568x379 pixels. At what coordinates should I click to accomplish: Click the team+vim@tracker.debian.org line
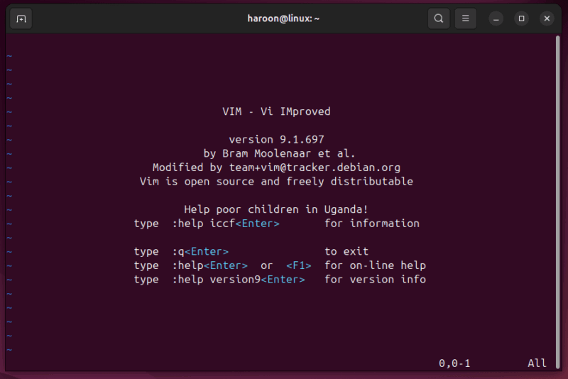coord(276,167)
